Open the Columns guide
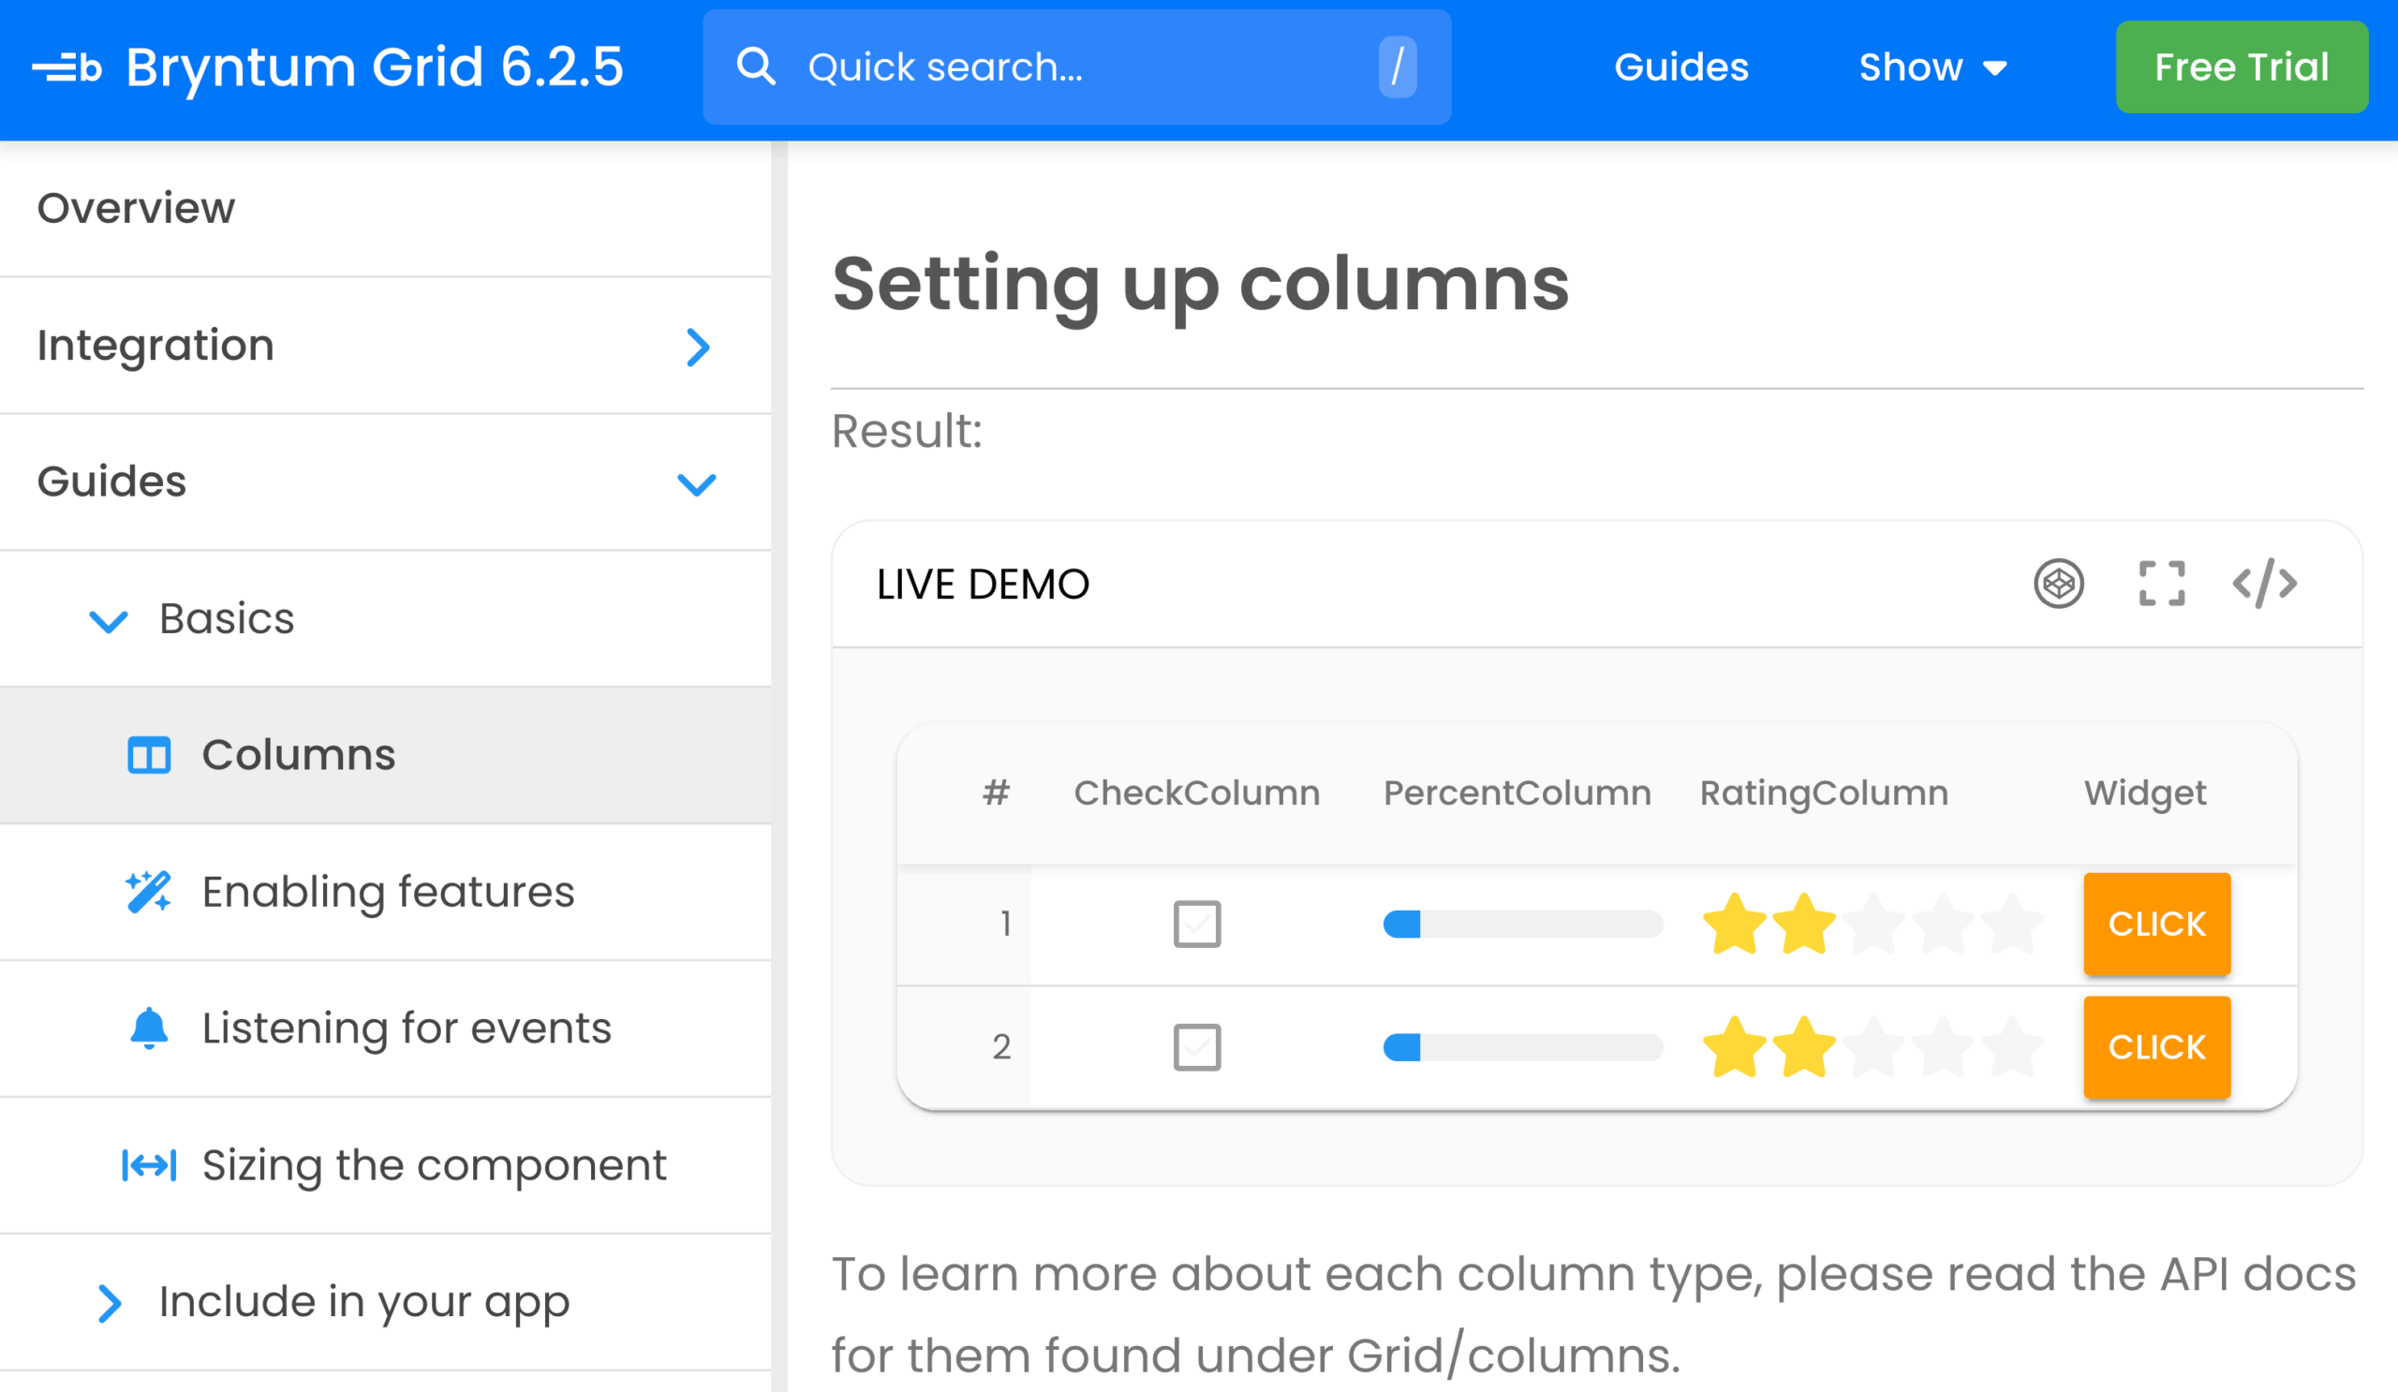 click(385, 755)
